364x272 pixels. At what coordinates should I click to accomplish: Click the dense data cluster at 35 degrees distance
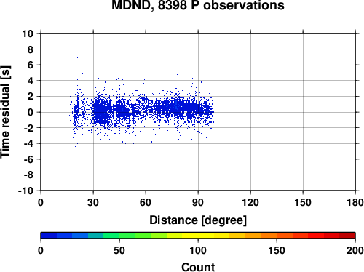point(100,111)
